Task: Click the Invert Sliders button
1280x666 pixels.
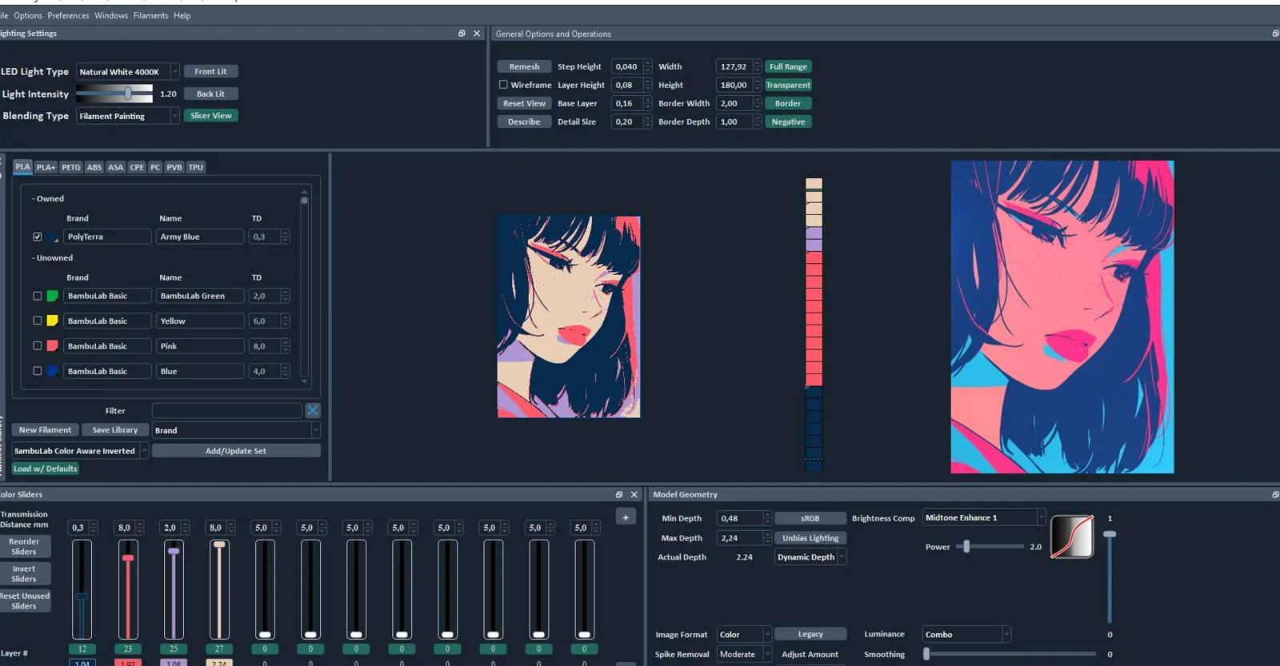Action: pos(24,573)
